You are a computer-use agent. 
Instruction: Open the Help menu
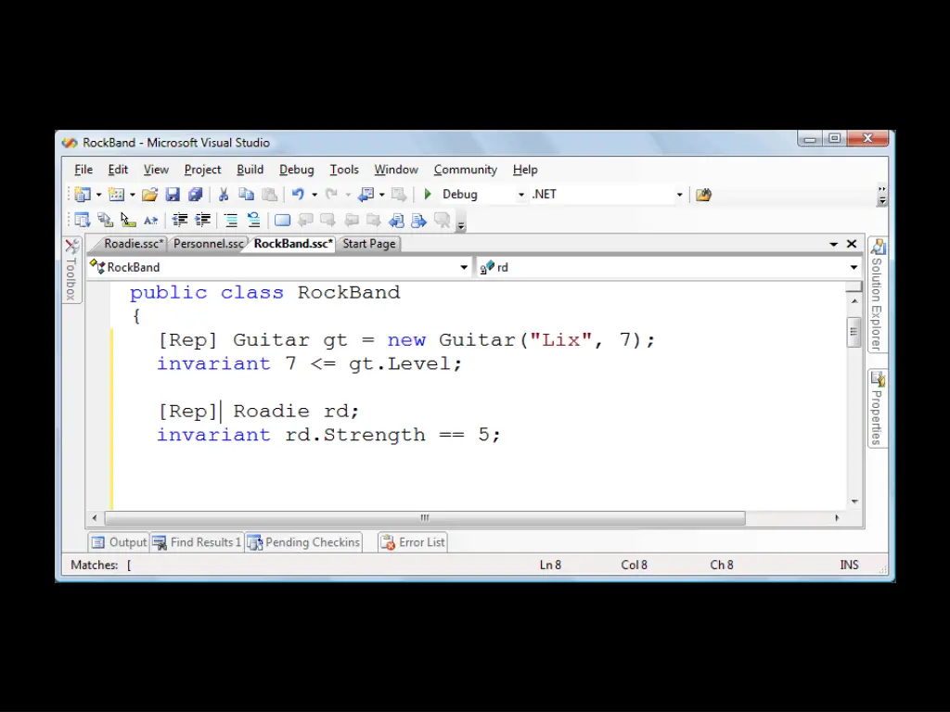525,170
